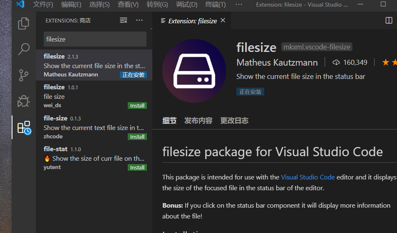Open the 调试(D) menu

[x=186, y=5]
